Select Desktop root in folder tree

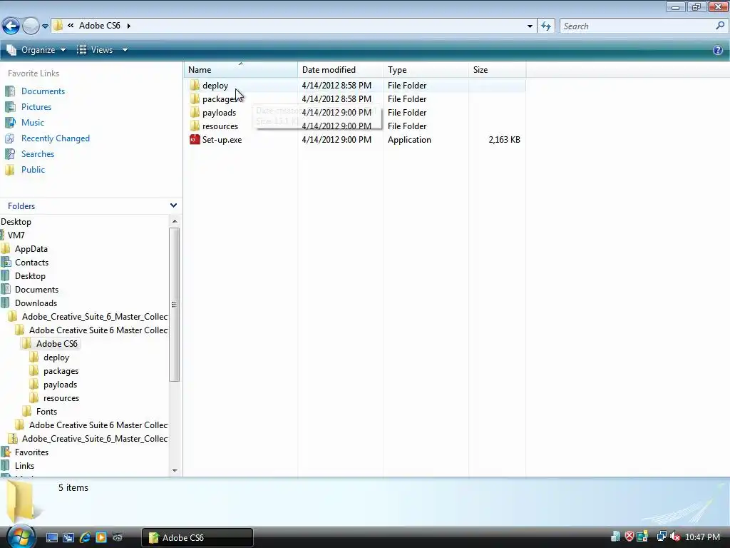click(x=16, y=222)
